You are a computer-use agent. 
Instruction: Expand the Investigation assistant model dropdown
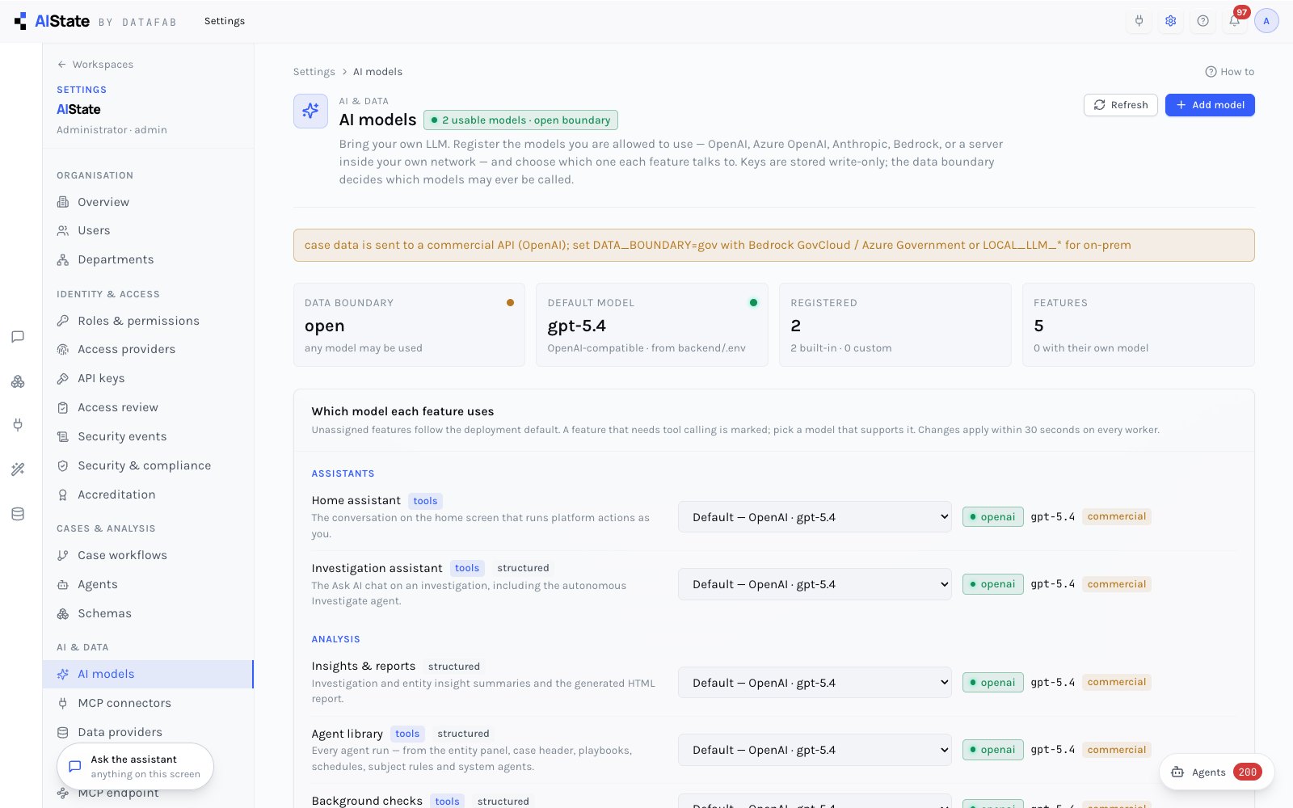(815, 584)
